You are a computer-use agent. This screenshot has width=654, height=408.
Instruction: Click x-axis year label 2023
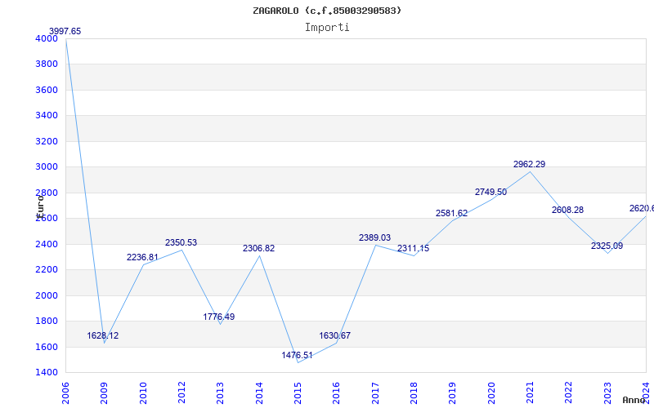pos(607,392)
